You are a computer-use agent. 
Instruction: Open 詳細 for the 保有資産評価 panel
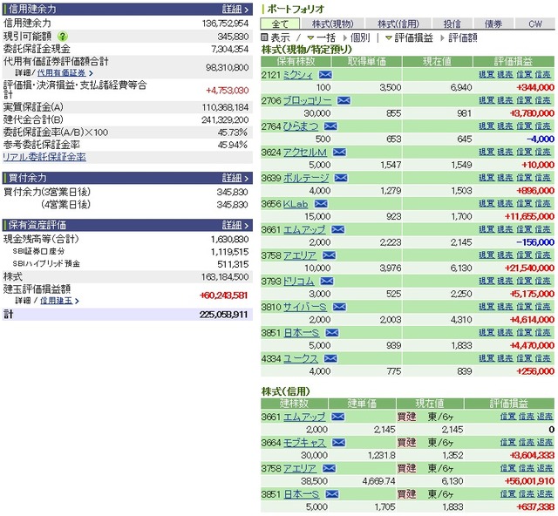tap(235, 225)
